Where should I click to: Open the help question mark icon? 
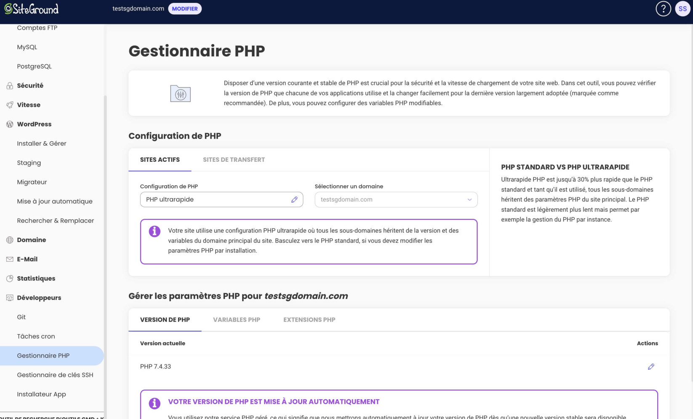coord(663,9)
